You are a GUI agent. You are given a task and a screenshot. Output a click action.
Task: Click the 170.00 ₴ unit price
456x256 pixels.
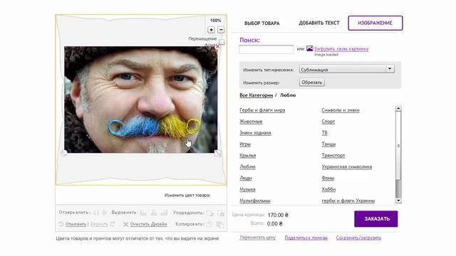coord(278,215)
